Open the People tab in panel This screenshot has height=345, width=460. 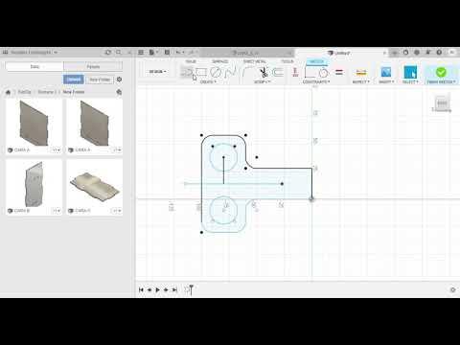pos(93,66)
